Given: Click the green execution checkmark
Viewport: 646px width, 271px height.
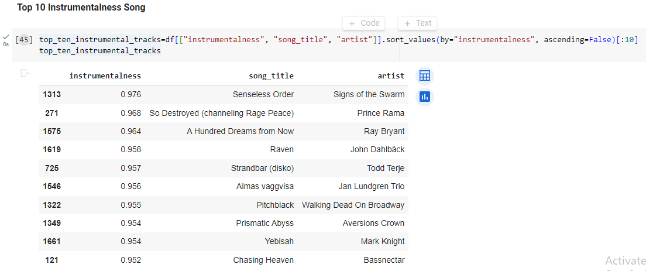Looking at the screenshot, I should [x=6, y=37].
